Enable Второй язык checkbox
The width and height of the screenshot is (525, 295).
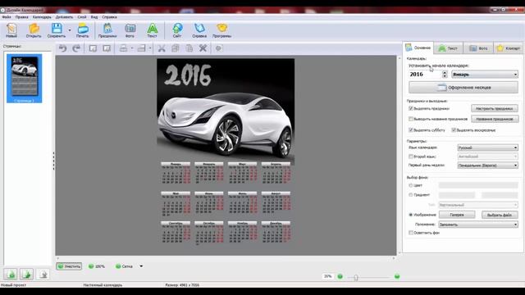(411, 157)
